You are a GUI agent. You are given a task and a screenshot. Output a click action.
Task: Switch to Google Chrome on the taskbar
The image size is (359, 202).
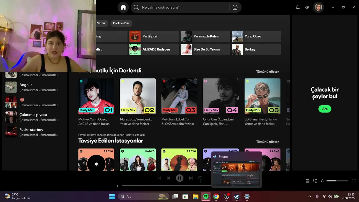click(x=216, y=196)
